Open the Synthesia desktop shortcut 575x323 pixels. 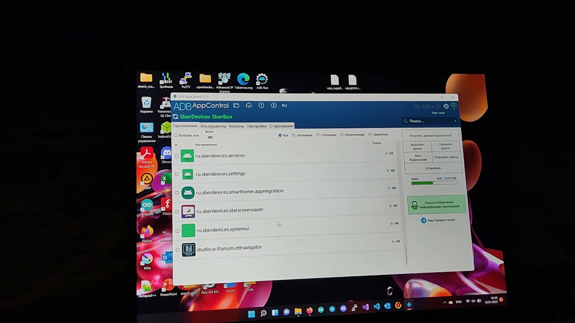click(x=166, y=81)
